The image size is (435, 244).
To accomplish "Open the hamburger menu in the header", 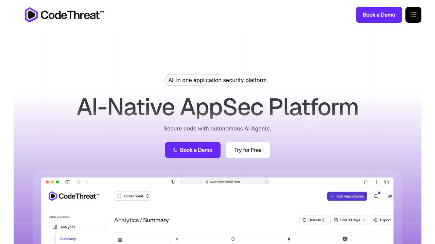I will tap(413, 15).
